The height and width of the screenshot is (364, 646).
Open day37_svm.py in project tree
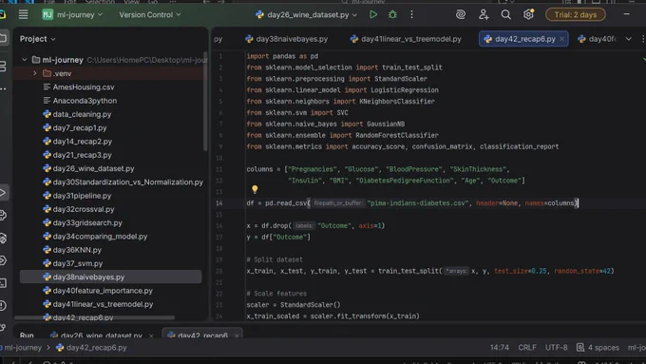pos(73,263)
